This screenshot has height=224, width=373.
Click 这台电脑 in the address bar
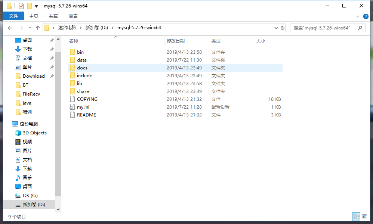tap(67, 28)
